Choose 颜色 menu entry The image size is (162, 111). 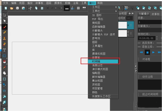click(x=103, y=92)
